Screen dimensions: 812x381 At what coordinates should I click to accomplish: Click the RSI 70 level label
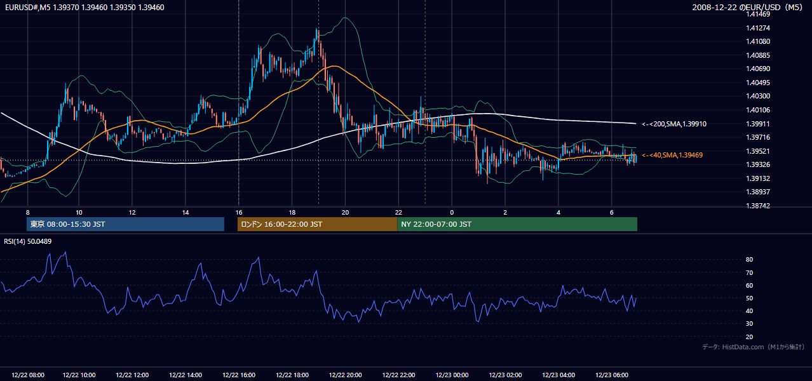[x=750, y=272]
